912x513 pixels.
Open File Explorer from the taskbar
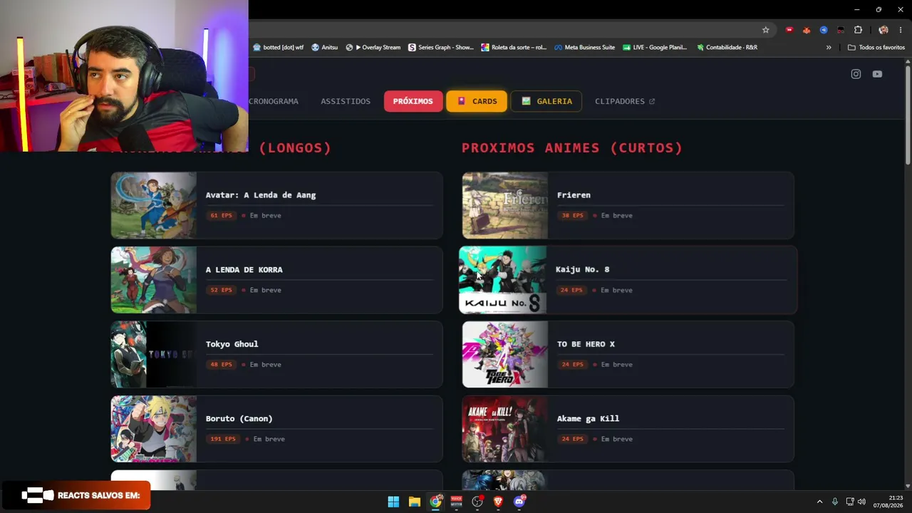point(415,502)
